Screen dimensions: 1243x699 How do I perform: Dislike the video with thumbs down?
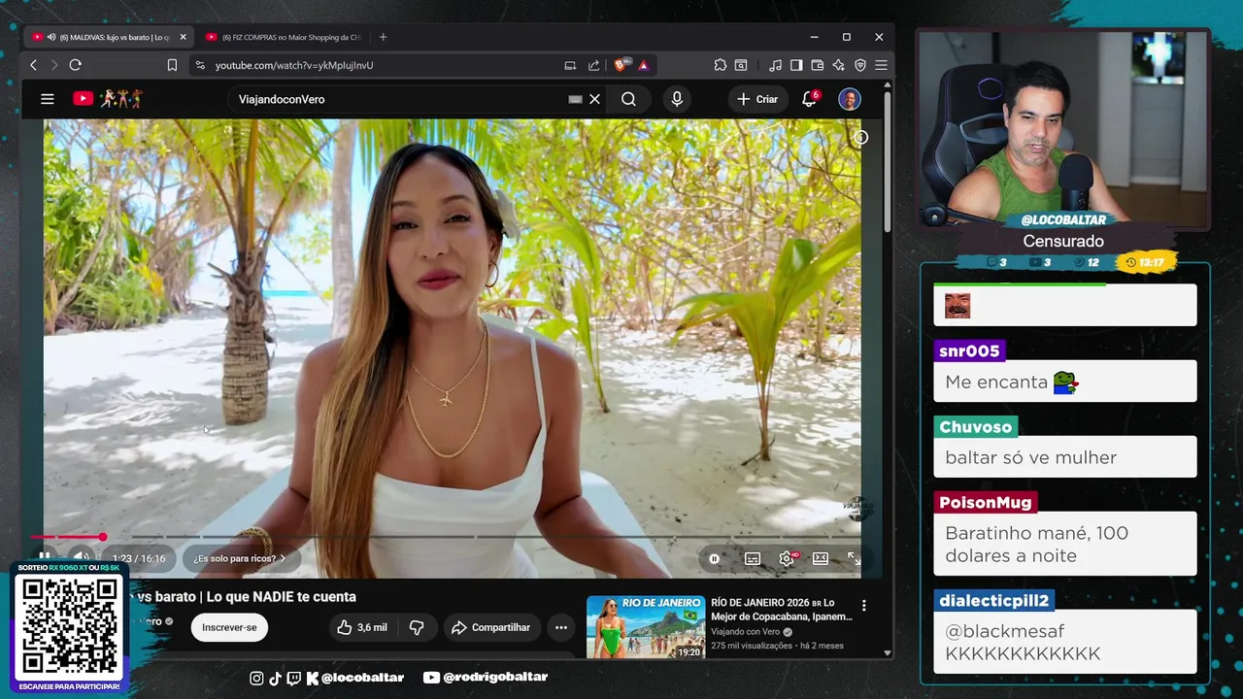417,627
